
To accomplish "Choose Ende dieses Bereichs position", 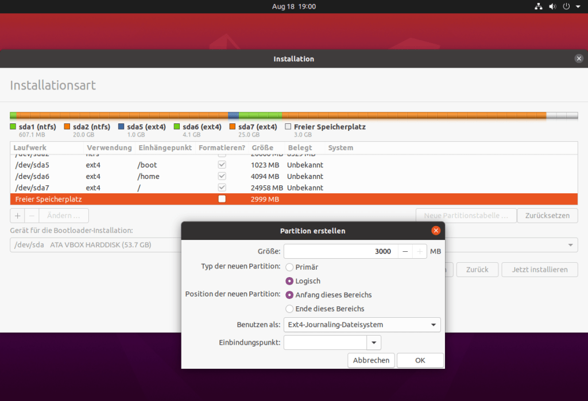I will pos(289,309).
